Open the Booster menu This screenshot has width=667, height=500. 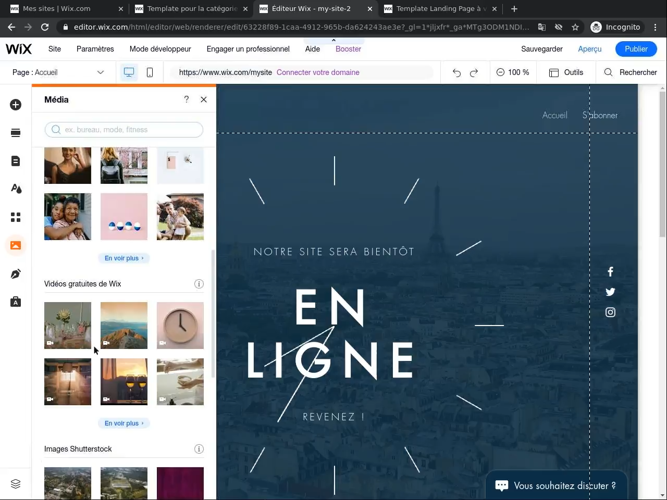(349, 49)
